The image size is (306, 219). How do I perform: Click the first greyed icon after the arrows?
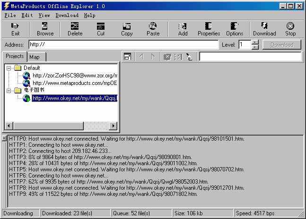click(167, 57)
